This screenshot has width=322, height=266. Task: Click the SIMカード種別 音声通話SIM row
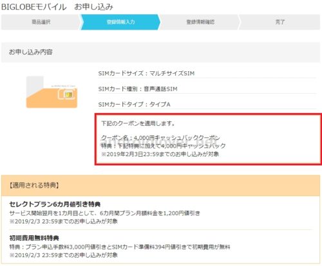(207, 89)
